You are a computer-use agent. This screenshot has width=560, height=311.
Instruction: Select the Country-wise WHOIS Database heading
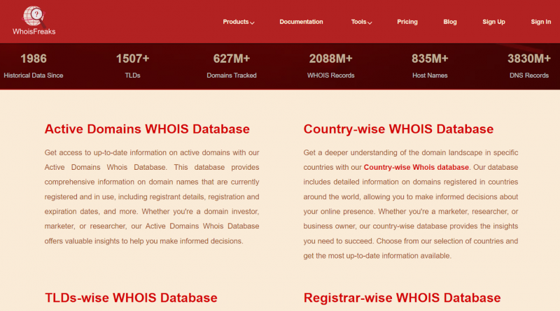398,129
